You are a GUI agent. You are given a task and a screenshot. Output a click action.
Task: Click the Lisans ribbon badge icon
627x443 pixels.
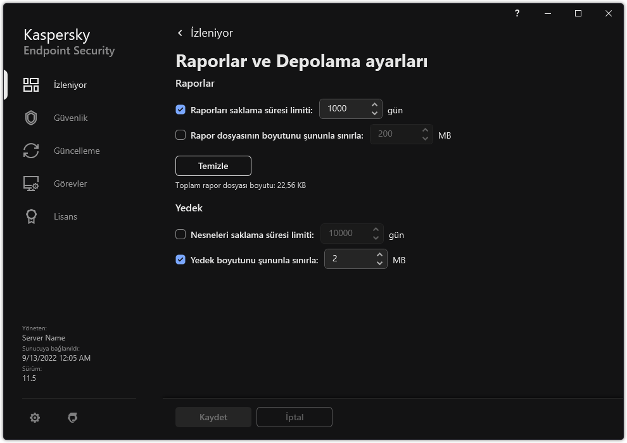31,216
